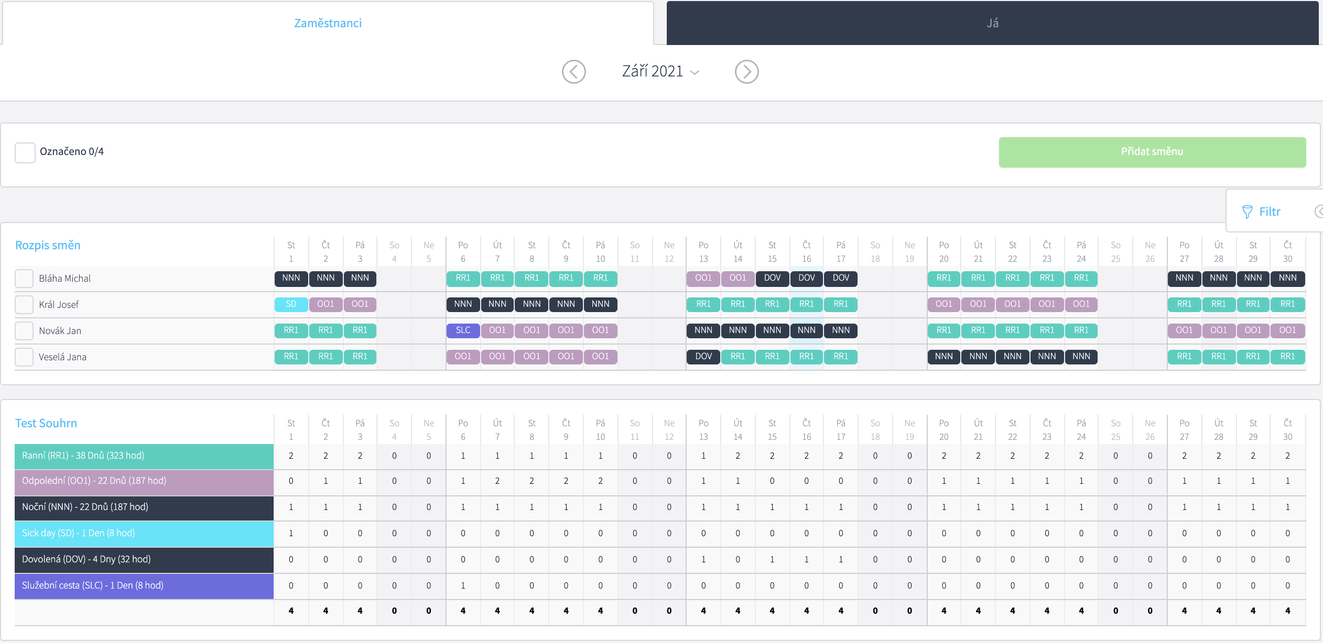This screenshot has width=1323, height=643.
Task: Click the Přidat směnu button
Action: coord(1152,152)
